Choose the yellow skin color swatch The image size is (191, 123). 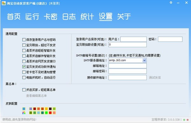coord(46,109)
